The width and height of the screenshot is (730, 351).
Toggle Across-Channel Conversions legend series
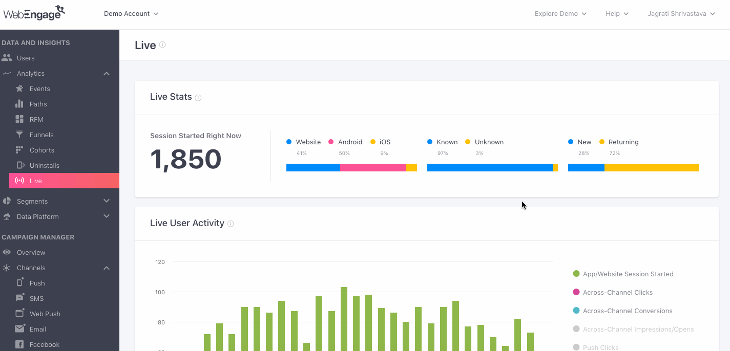[622, 311]
